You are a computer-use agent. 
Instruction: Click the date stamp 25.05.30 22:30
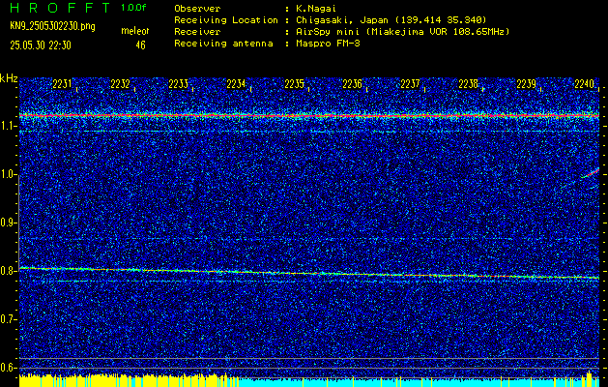[41, 45]
